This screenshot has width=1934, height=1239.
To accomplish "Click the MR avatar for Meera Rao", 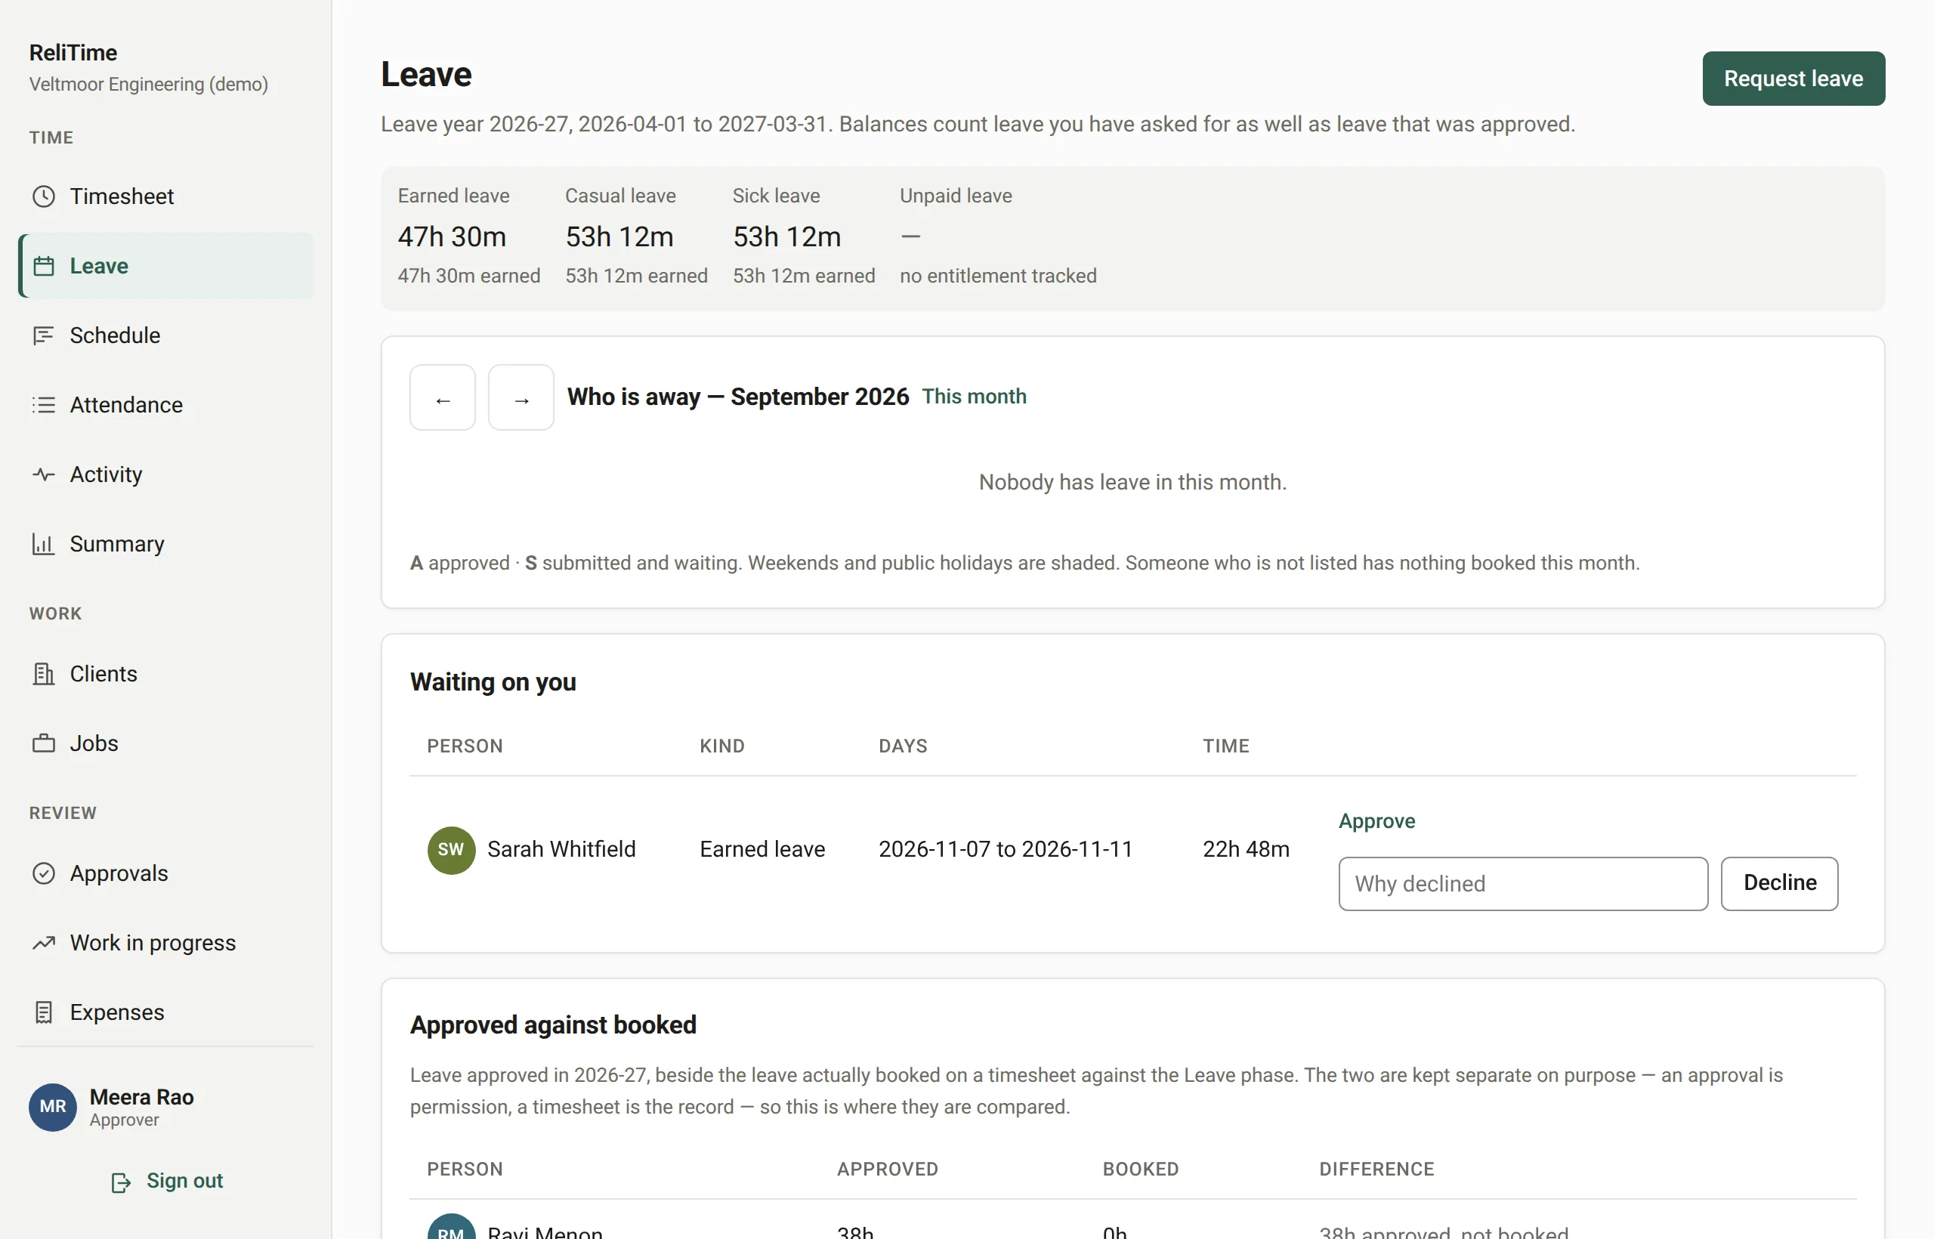I will [x=53, y=1107].
